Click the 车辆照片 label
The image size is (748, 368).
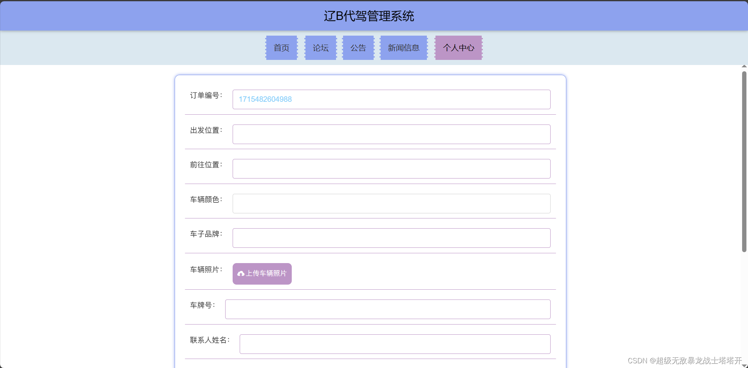point(206,270)
